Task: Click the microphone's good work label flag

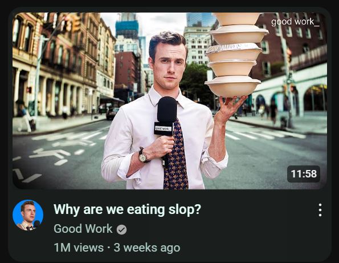Action: tap(164, 129)
